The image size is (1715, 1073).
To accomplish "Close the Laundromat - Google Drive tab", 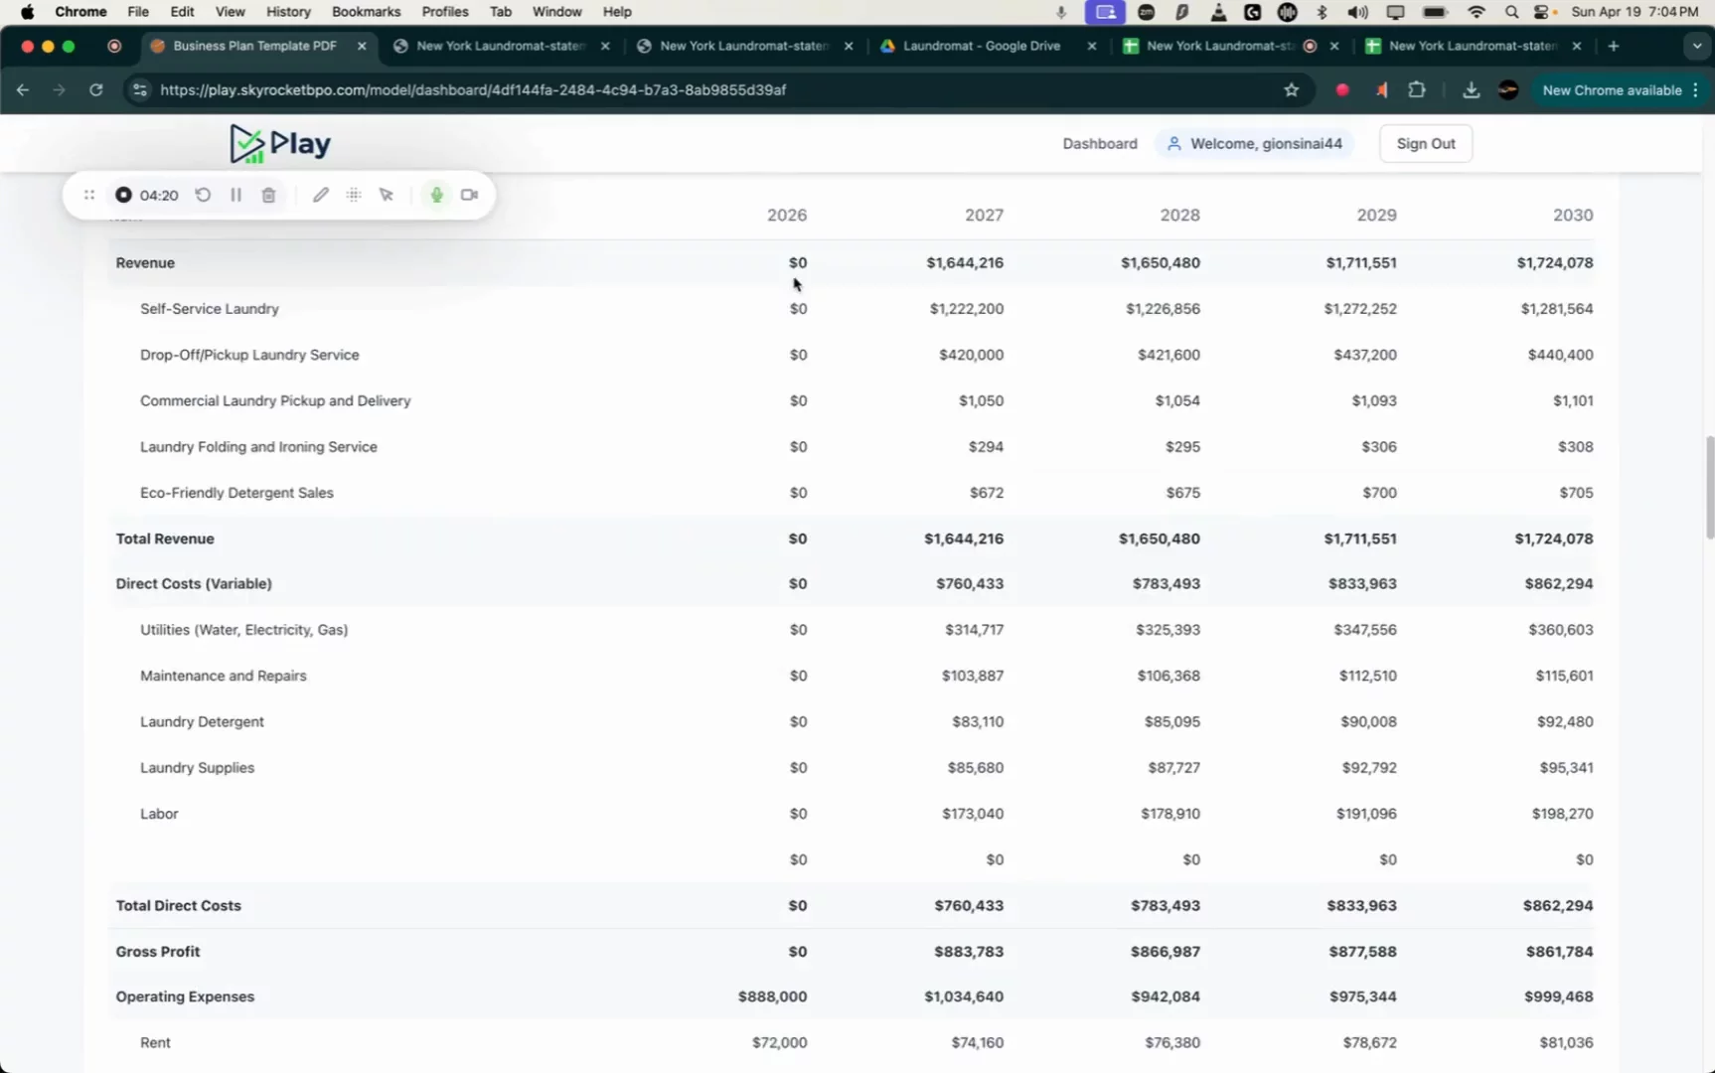I will point(1092,46).
